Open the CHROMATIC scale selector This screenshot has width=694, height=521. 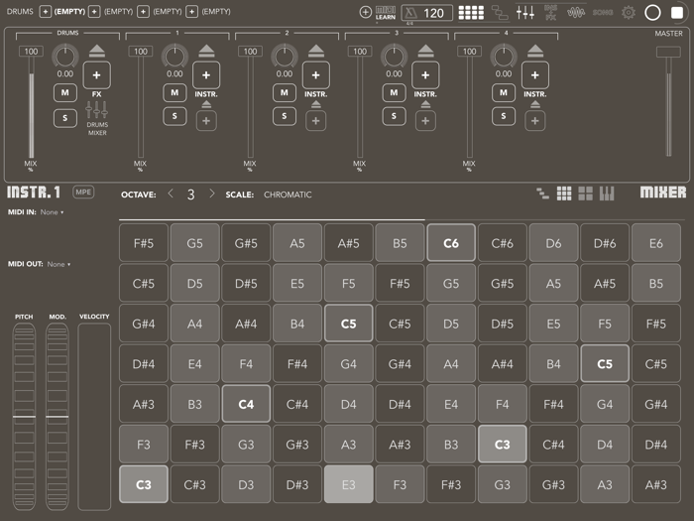[x=288, y=195]
